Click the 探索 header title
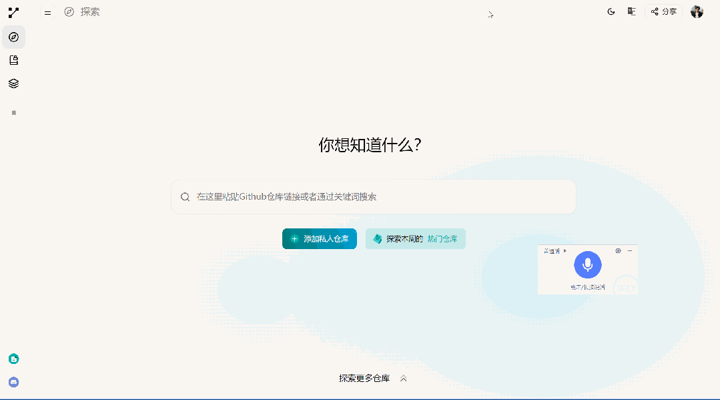 pos(90,12)
